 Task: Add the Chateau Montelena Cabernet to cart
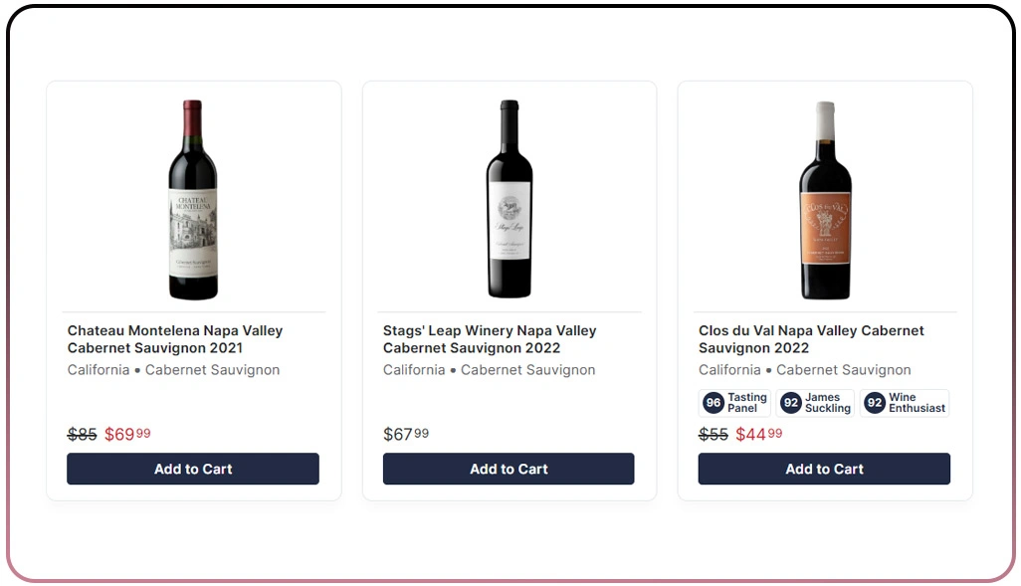point(193,469)
